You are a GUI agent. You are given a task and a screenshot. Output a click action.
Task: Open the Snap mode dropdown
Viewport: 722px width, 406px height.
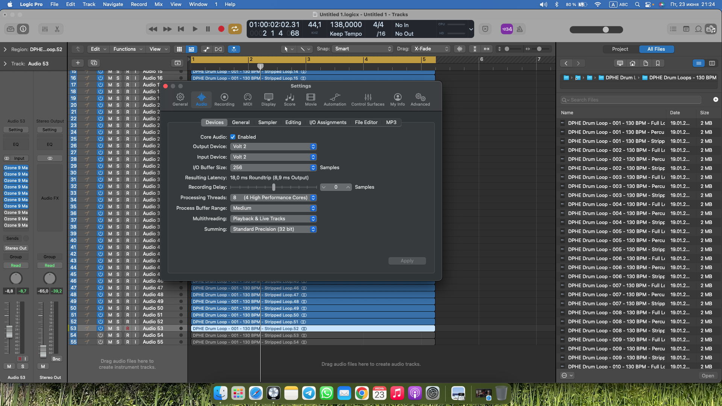[363, 49]
